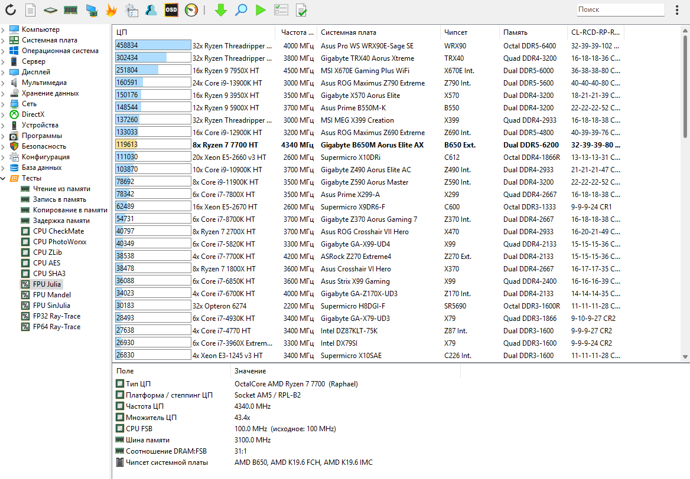Click the results list vertical scrollbar thumb

pos(685,86)
